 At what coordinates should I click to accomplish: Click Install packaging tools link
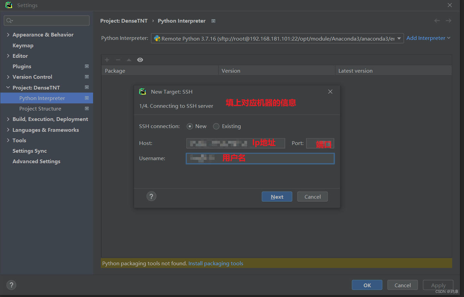point(216,264)
